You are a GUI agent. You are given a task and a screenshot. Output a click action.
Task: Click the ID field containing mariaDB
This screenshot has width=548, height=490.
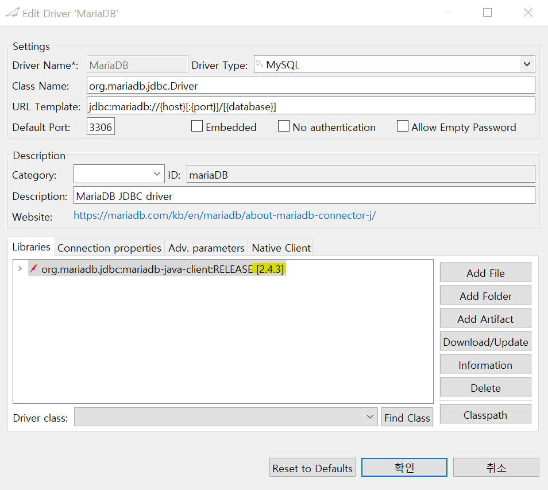coord(361,174)
